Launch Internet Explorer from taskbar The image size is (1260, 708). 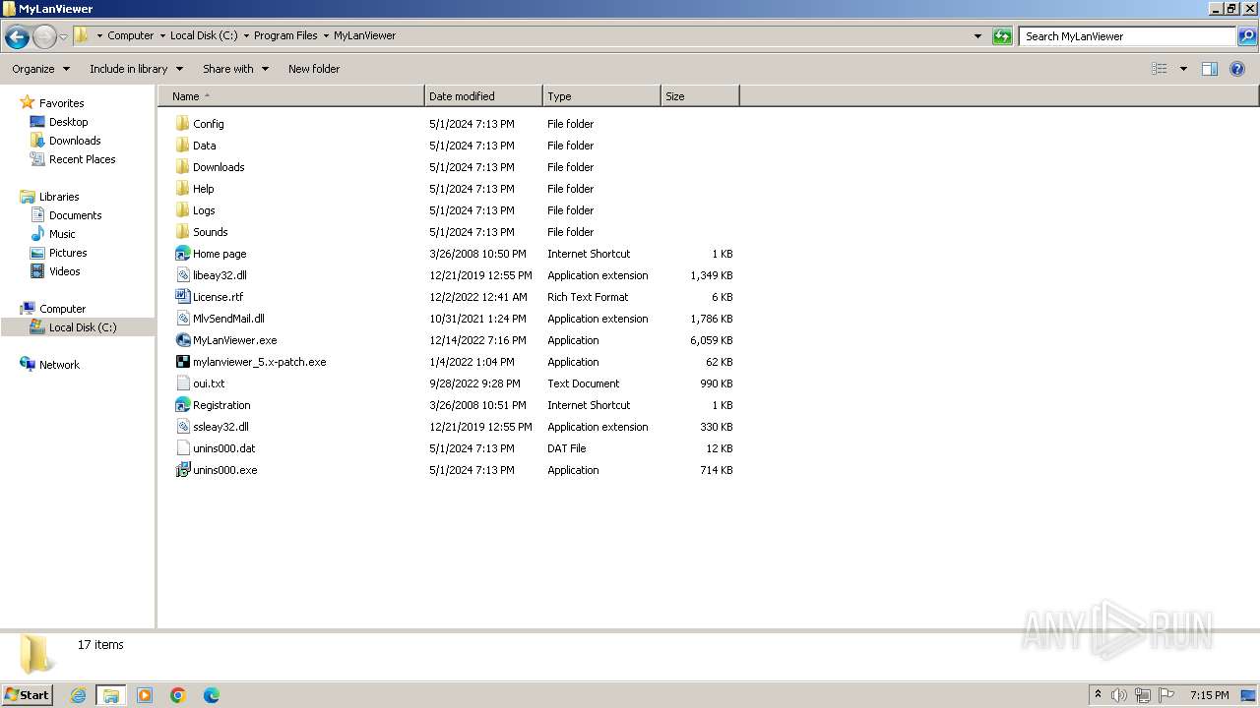78,695
